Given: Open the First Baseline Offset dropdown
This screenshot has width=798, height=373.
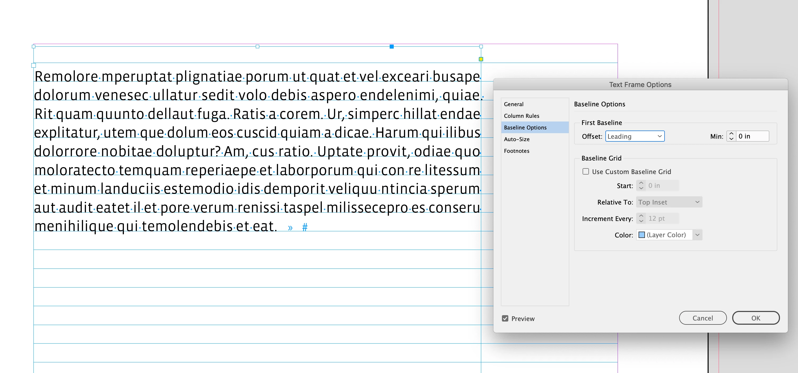Looking at the screenshot, I should pyautogui.click(x=635, y=136).
